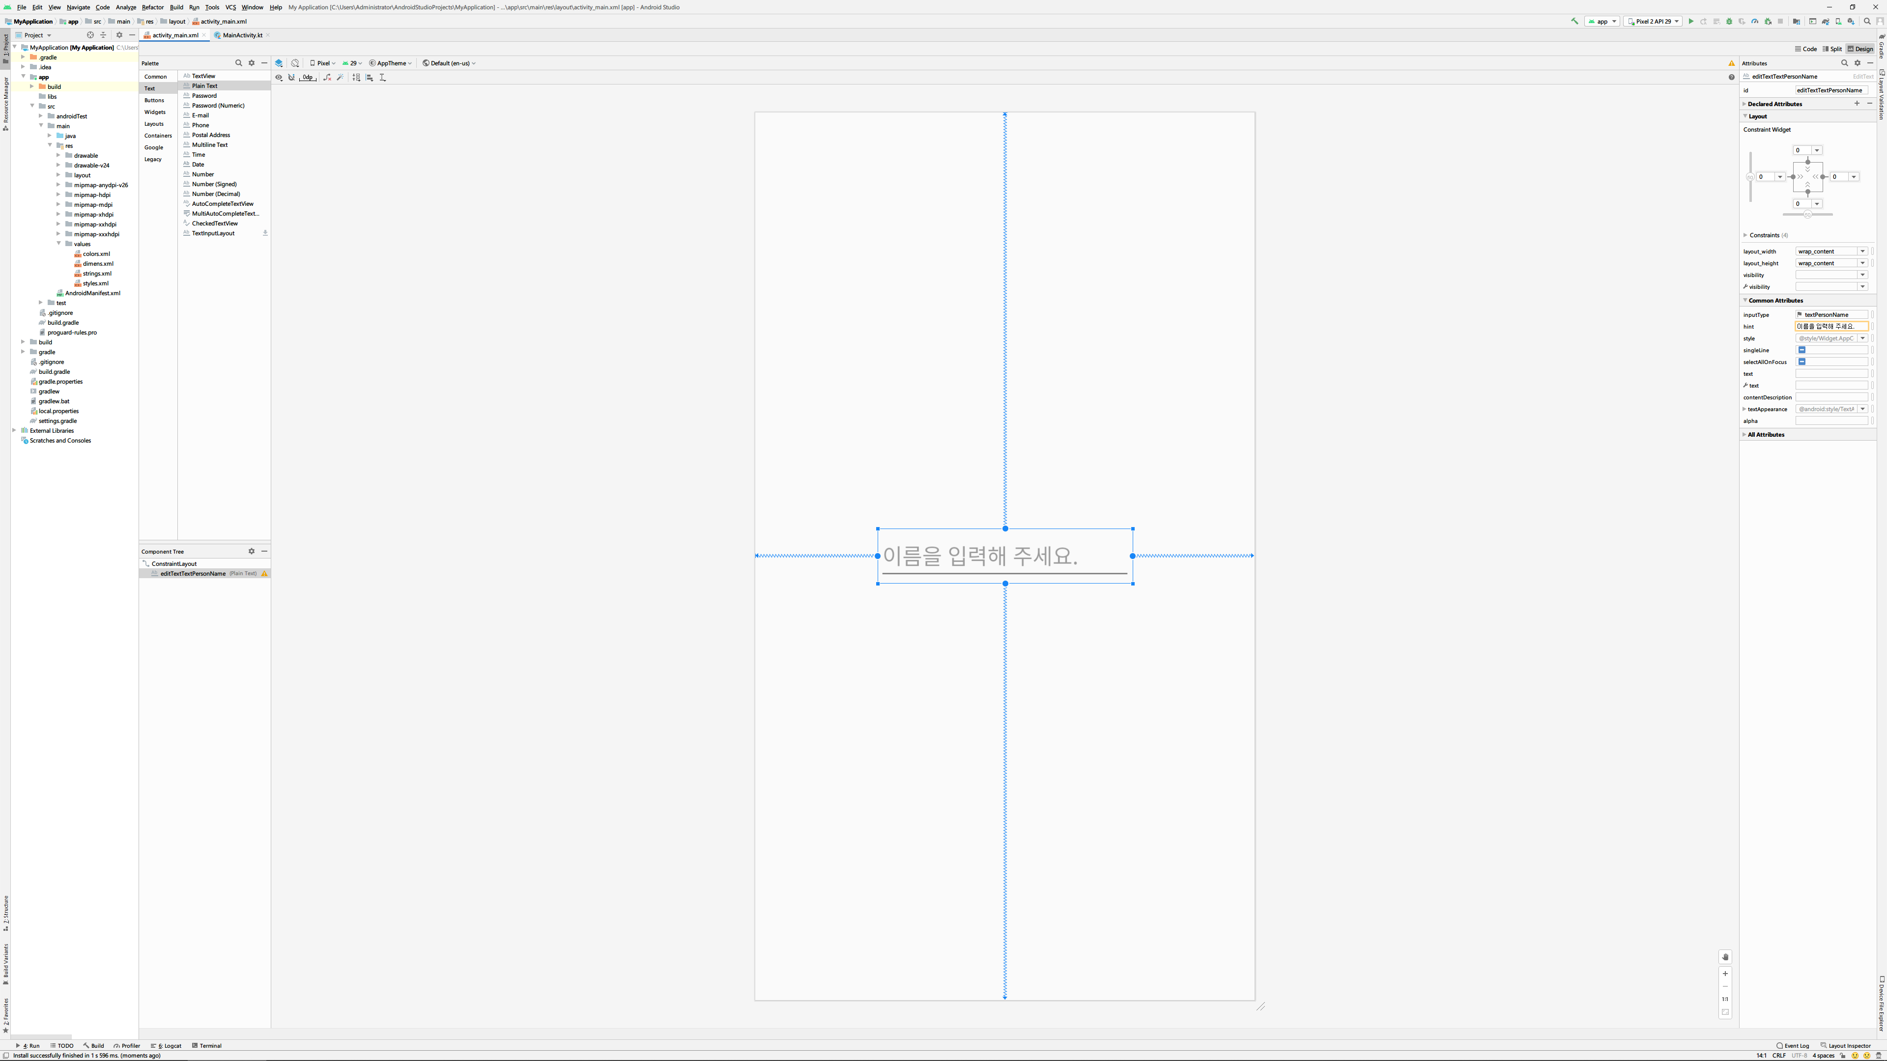Click the Infer Constraints magic wand
The height and width of the screenshot is (1061, 1887).
click(341, 78)
